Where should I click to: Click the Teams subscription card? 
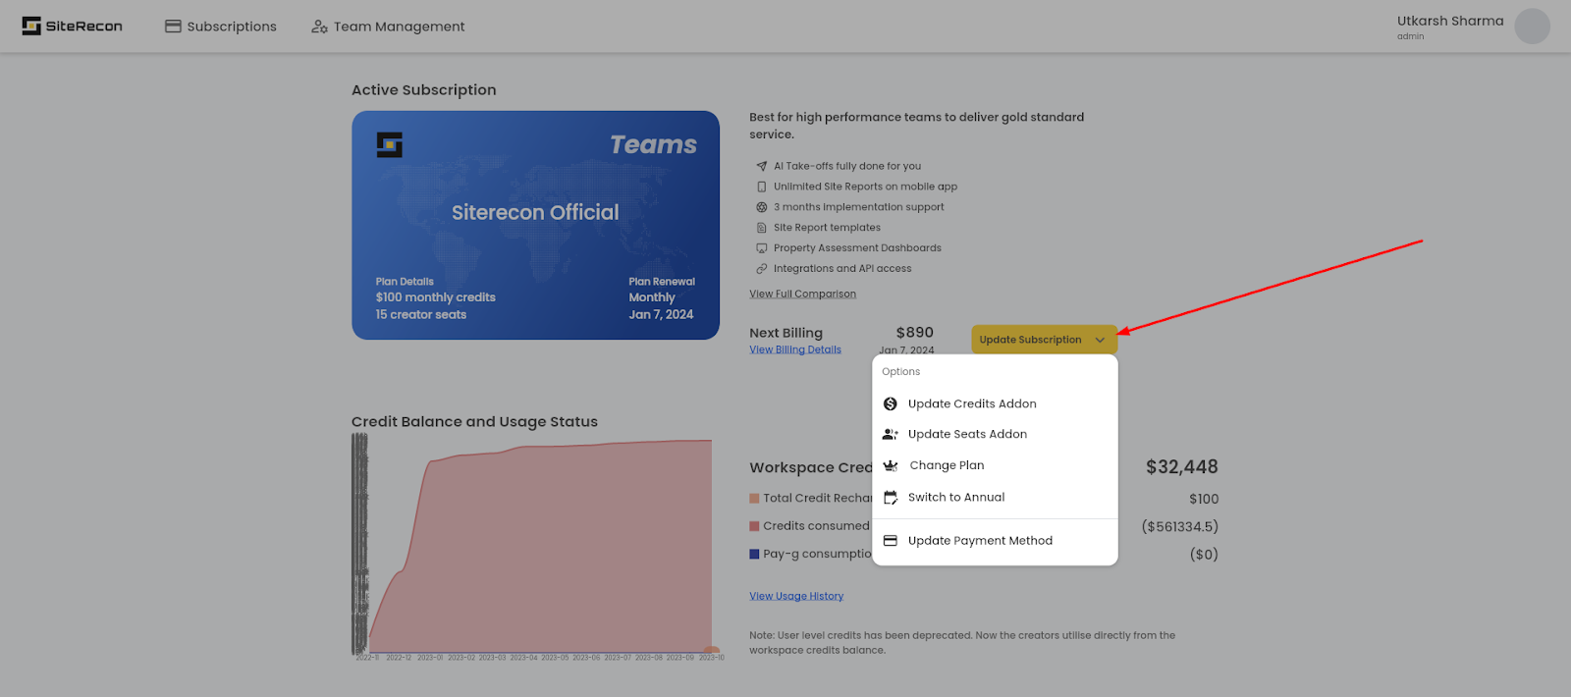tap(535, 225)
